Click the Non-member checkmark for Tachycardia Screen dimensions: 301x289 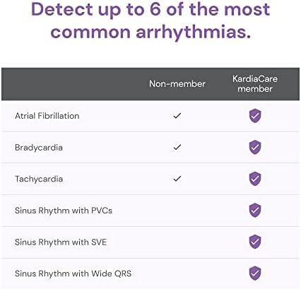click(x=177, y=179)
